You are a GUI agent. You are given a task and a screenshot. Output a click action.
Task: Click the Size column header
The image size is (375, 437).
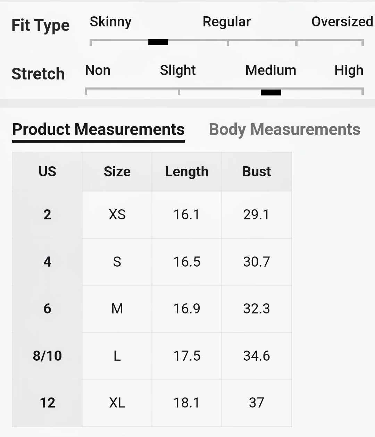tap(117, 171)
